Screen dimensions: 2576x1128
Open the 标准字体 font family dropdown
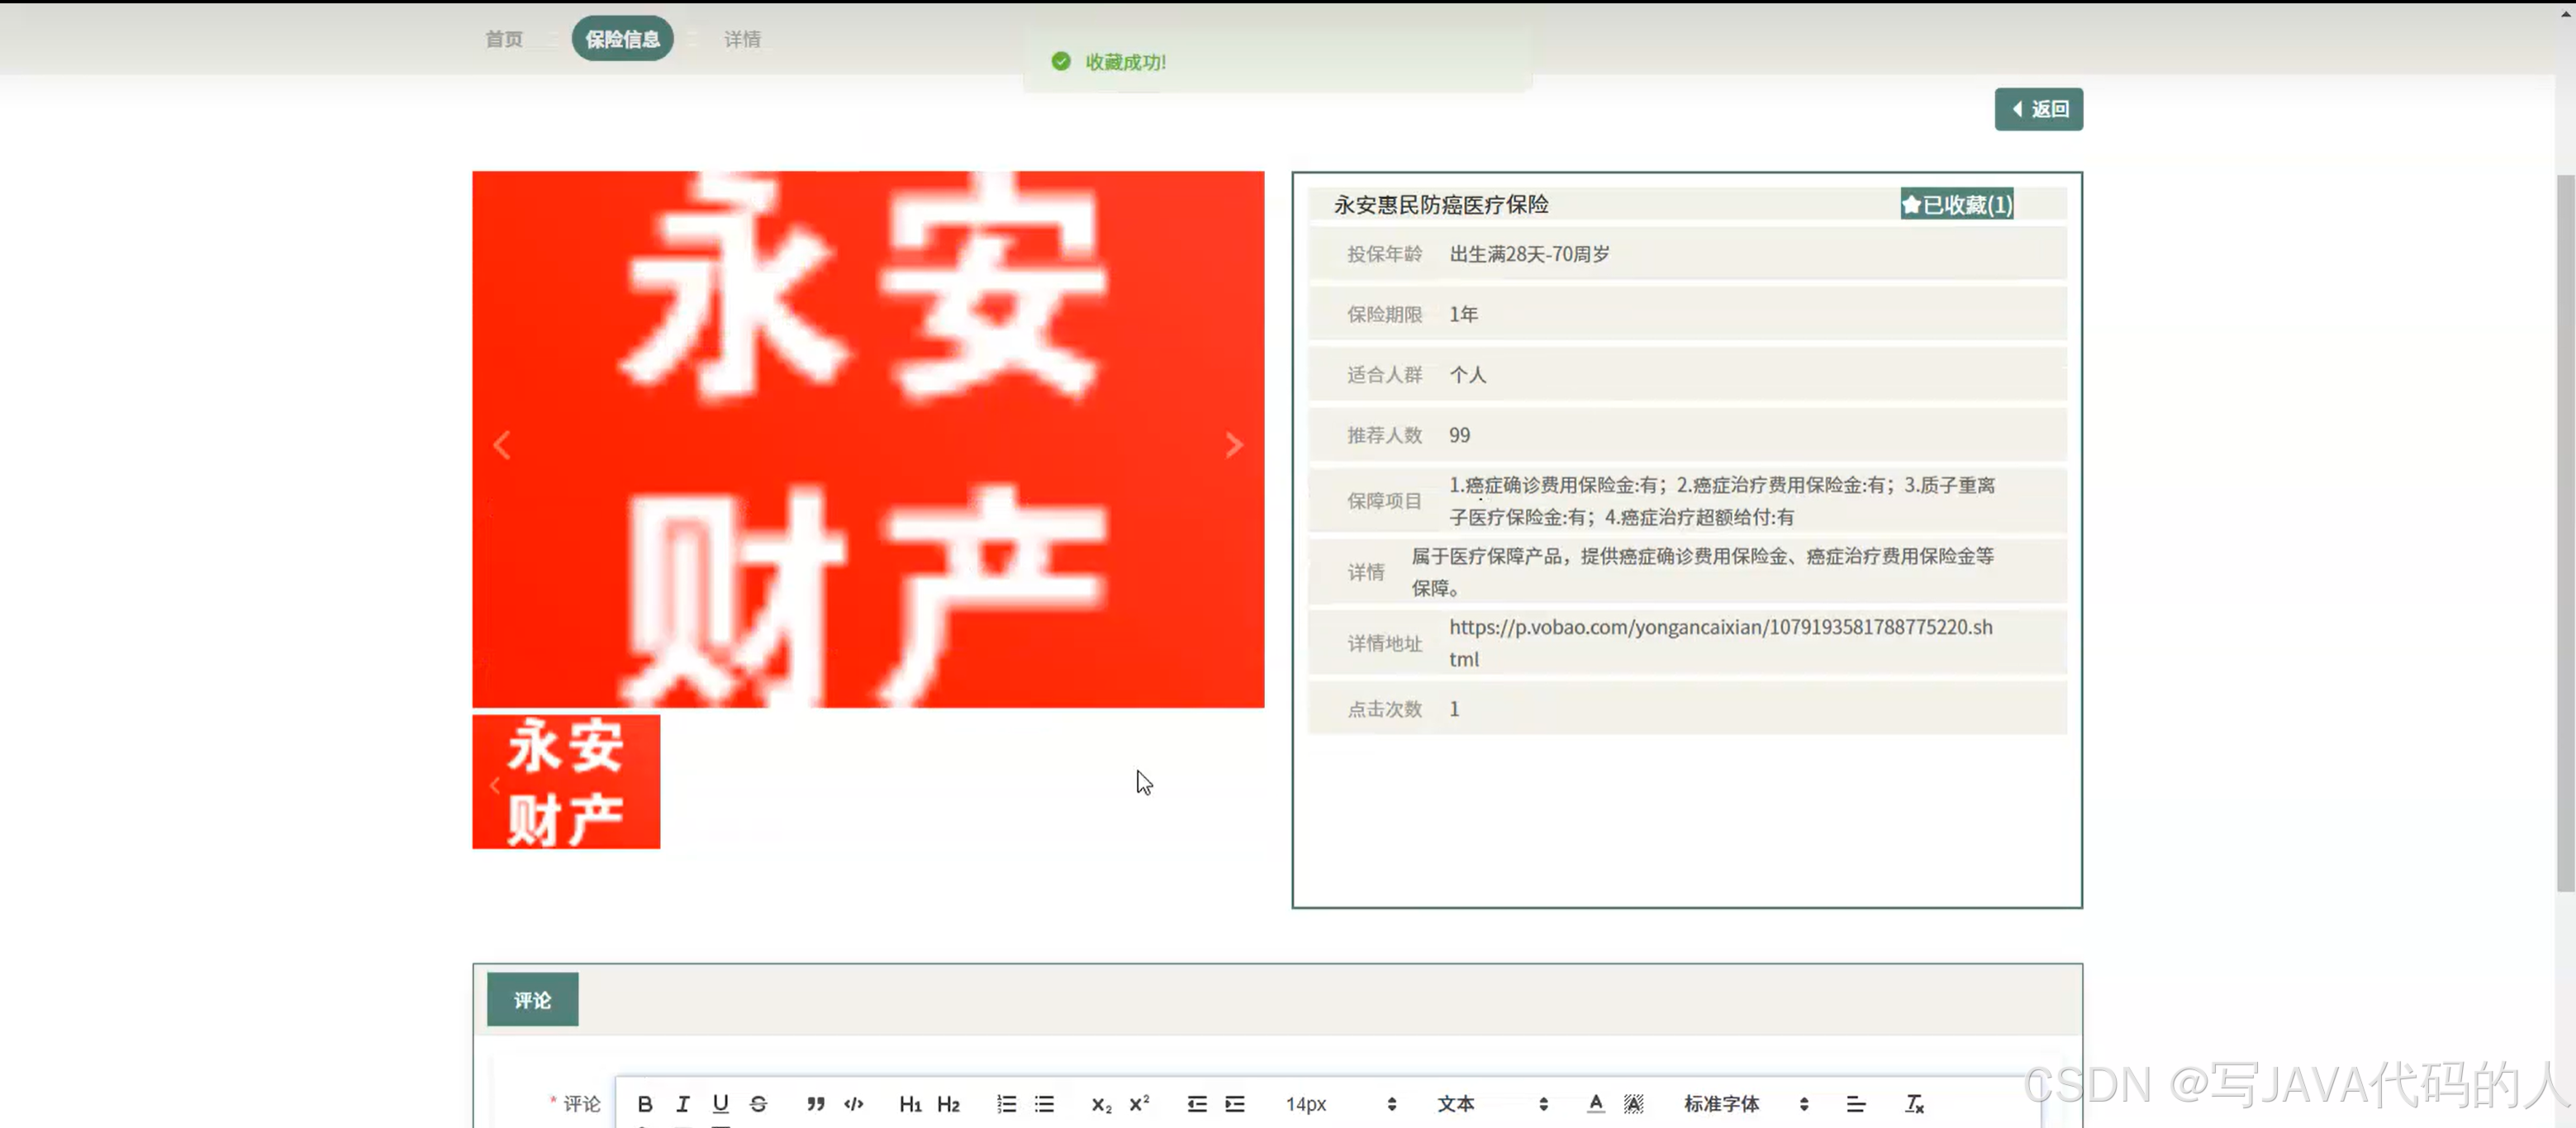1722,1103
